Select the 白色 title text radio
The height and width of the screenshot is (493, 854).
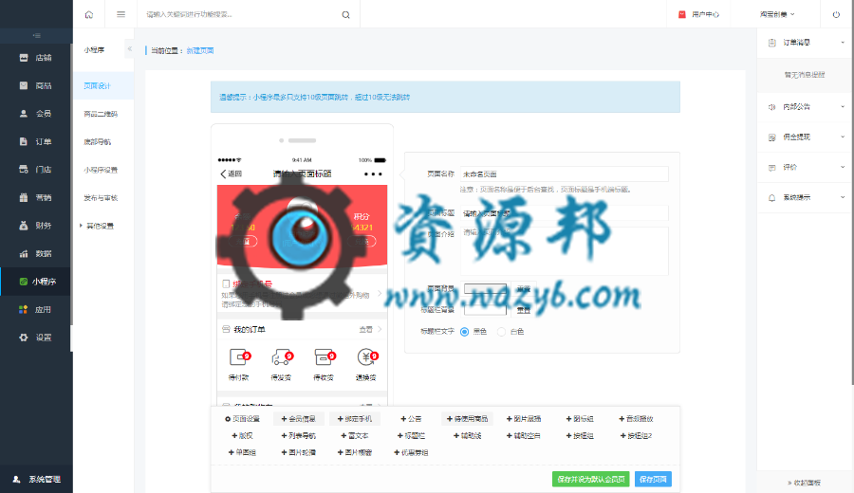[x=501, y=332]
